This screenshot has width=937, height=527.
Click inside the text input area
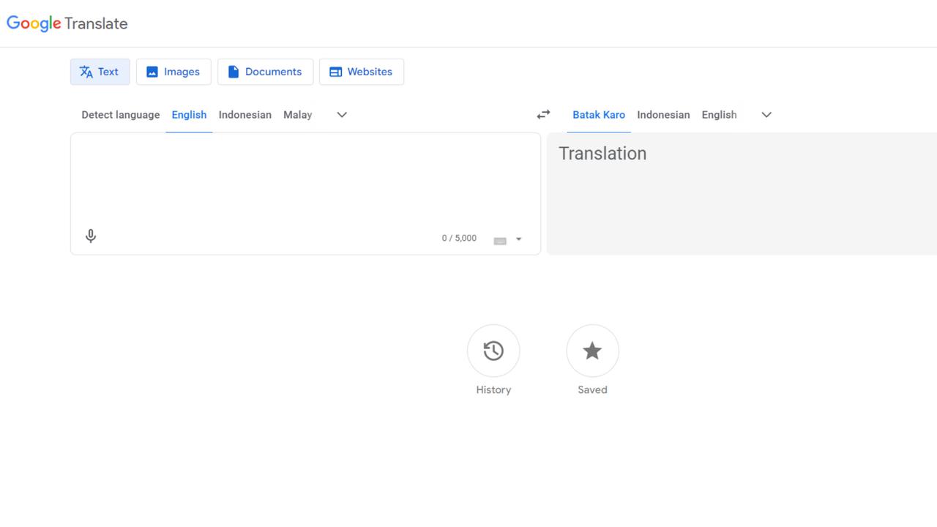click(293, 176)
